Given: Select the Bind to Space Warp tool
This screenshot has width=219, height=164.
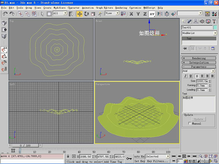Looking at the screenshot, I should pyautogui.click(x=34, y=14).
